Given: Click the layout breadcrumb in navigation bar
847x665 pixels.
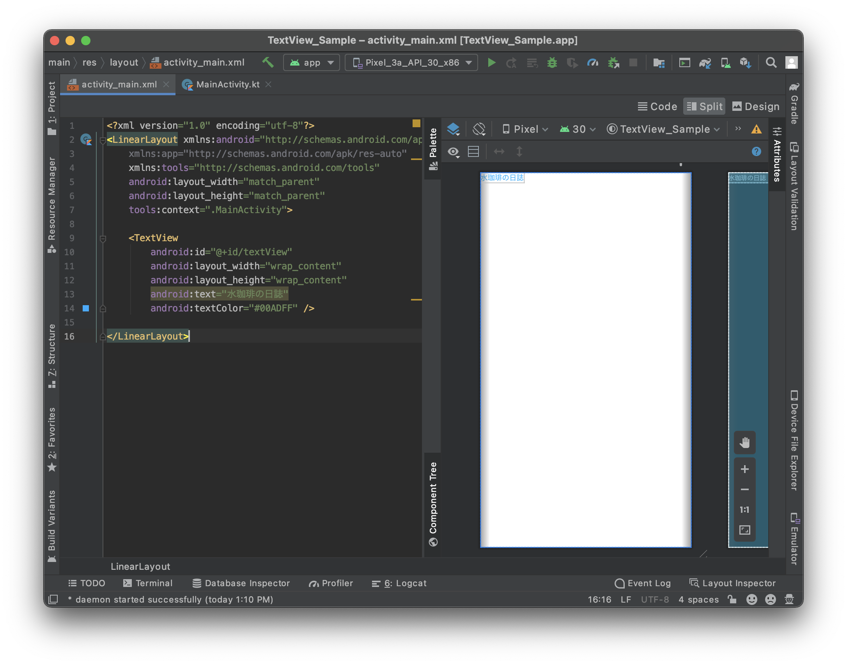Looking at the screenshot, I should (124, 62).
